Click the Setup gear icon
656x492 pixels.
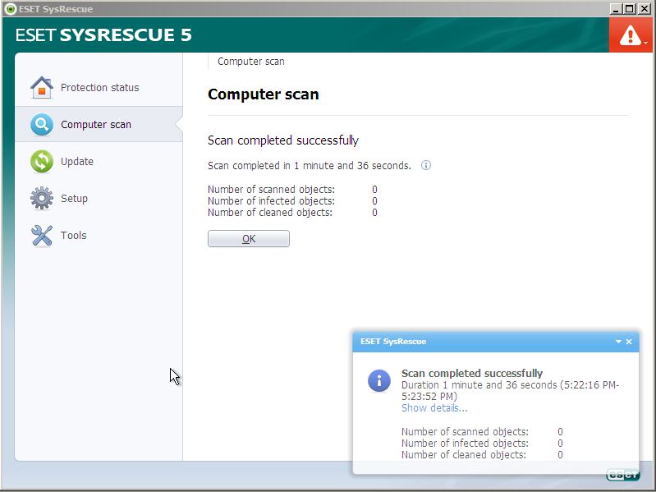(x=42, y=198)
